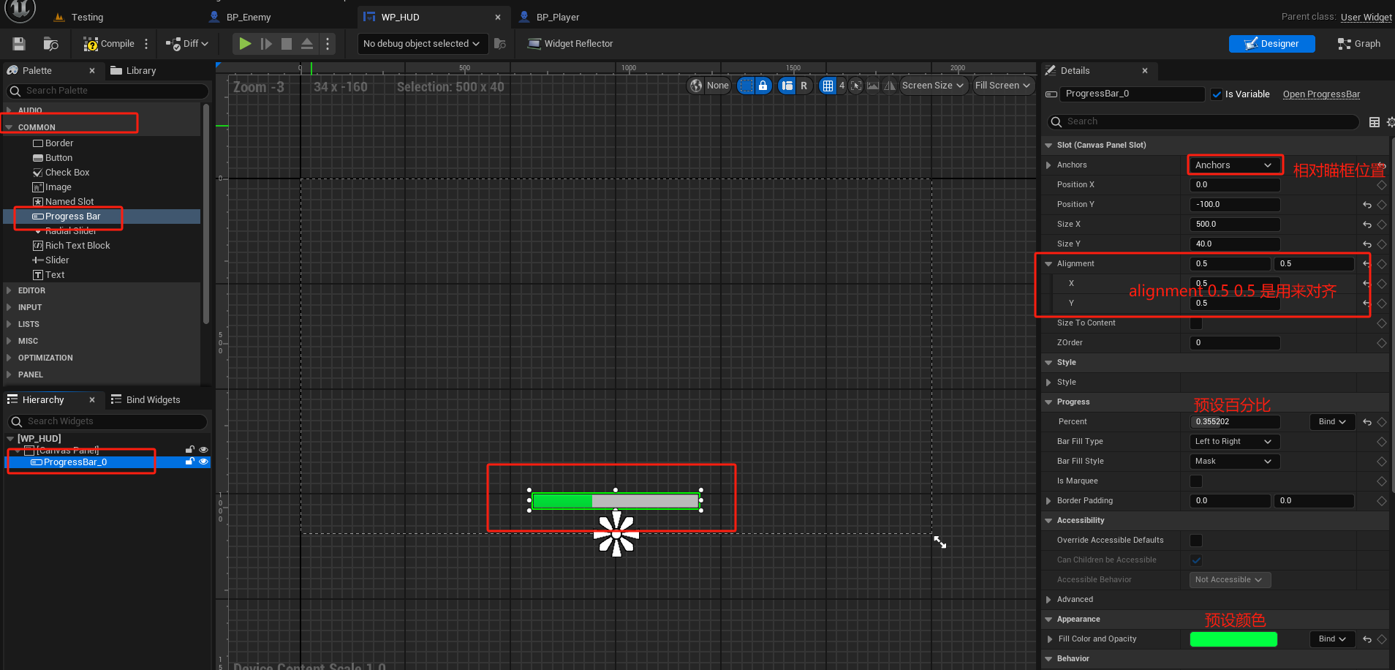Toggle ProgressBar_0 eye visibility in hierarchy
The height and width of the screenshot is (670, 1395).
tap(204, 462)
